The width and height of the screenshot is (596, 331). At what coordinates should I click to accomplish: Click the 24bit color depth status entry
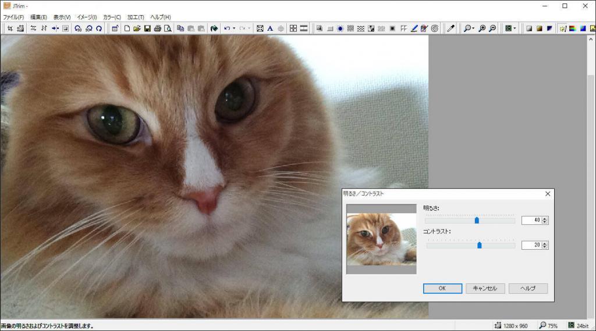579,326
